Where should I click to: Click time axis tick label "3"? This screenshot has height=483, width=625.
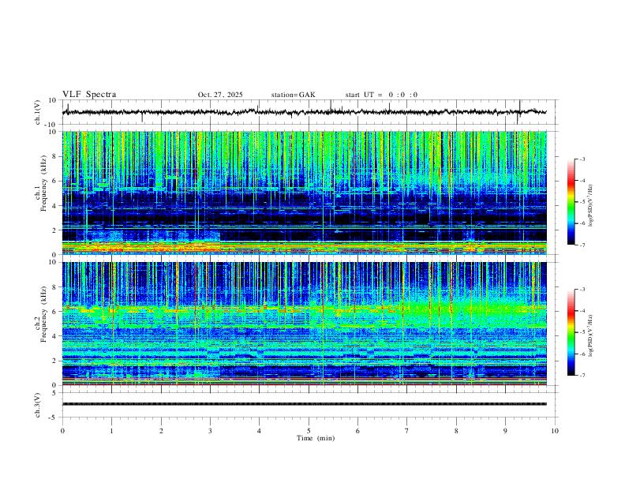pyautogui.click(x=210, y=431)
